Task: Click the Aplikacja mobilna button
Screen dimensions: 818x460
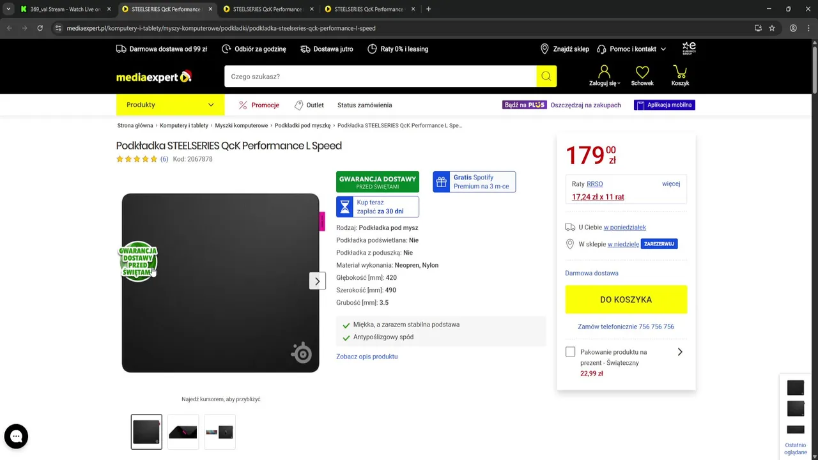Action: [x=665, y=105]
